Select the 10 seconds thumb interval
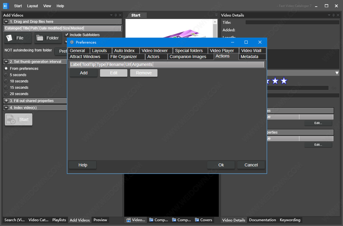This screenshot has height=226, width=343. pyautogui.click(x=6, y=81)
